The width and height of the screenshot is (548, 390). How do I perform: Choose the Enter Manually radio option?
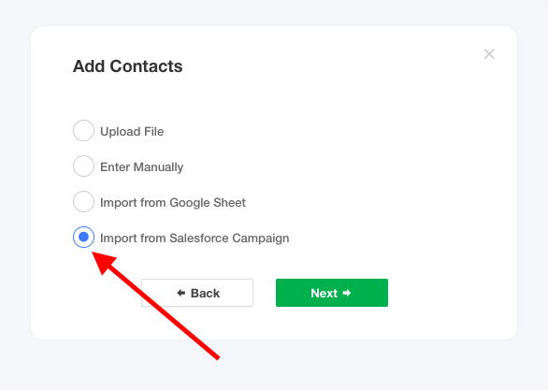83,166
